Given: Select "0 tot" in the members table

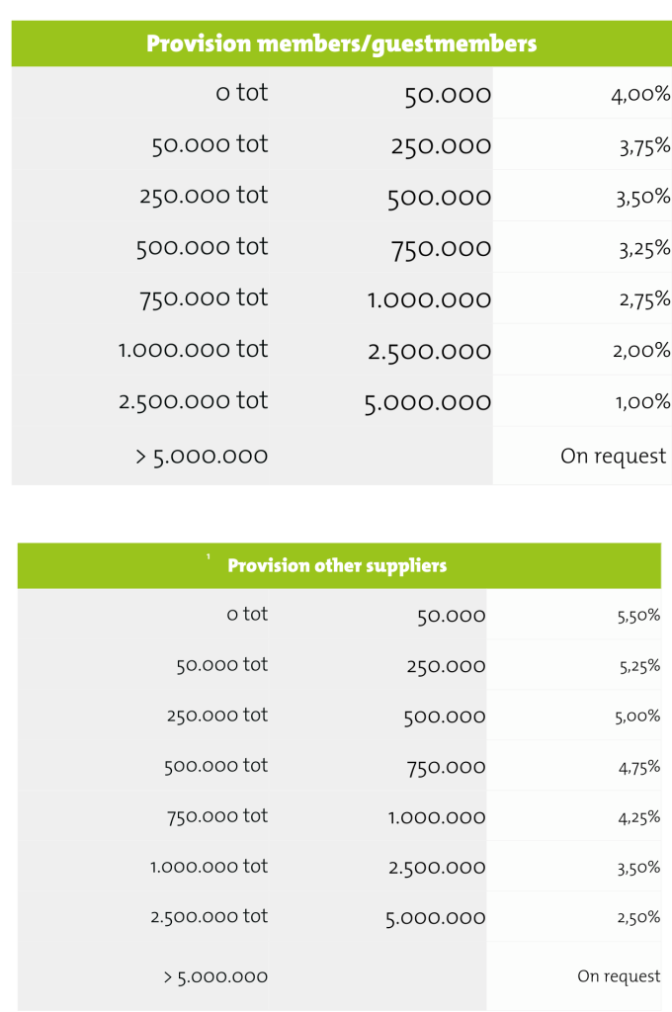Looking at the screenshot, I should [x=241, y=93].
